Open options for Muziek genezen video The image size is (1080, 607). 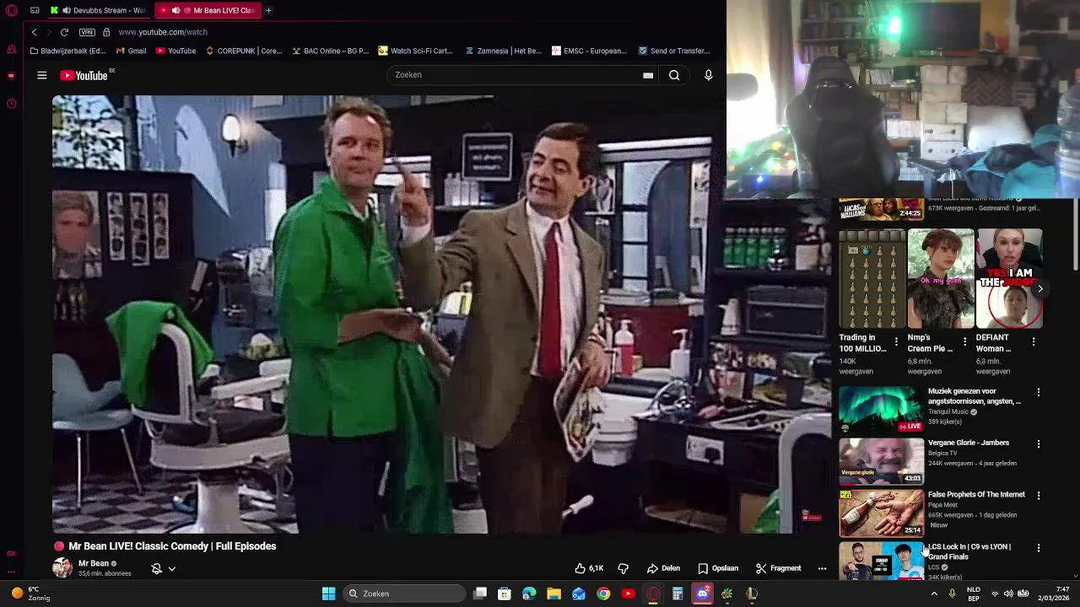click(1039, 392)
